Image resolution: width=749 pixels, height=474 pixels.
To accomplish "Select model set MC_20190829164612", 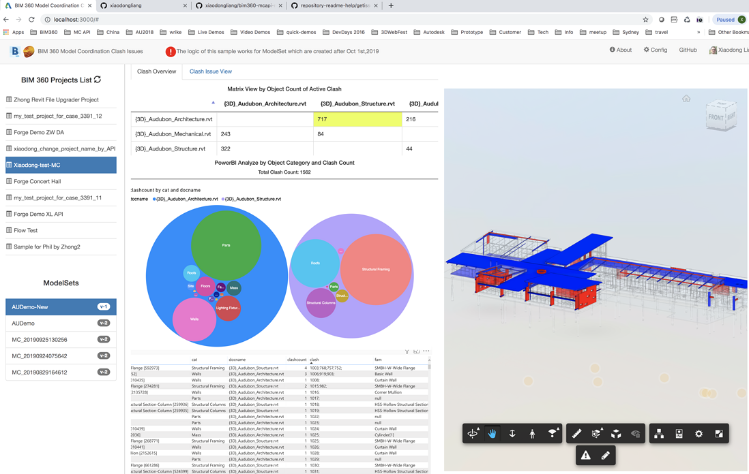I will tap(61, 372).
